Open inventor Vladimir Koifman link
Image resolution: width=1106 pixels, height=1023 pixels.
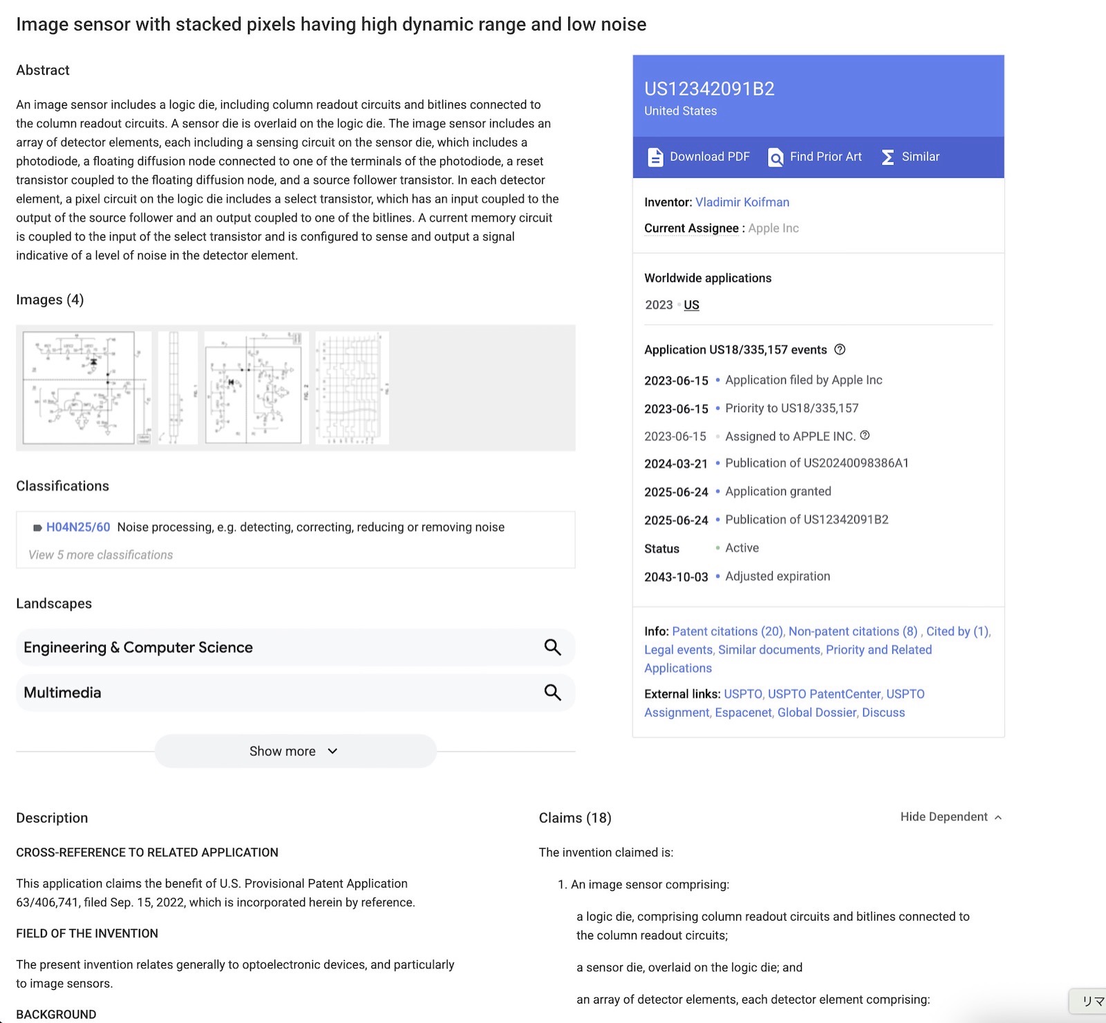pyautogui.click(x=742, y=203)
